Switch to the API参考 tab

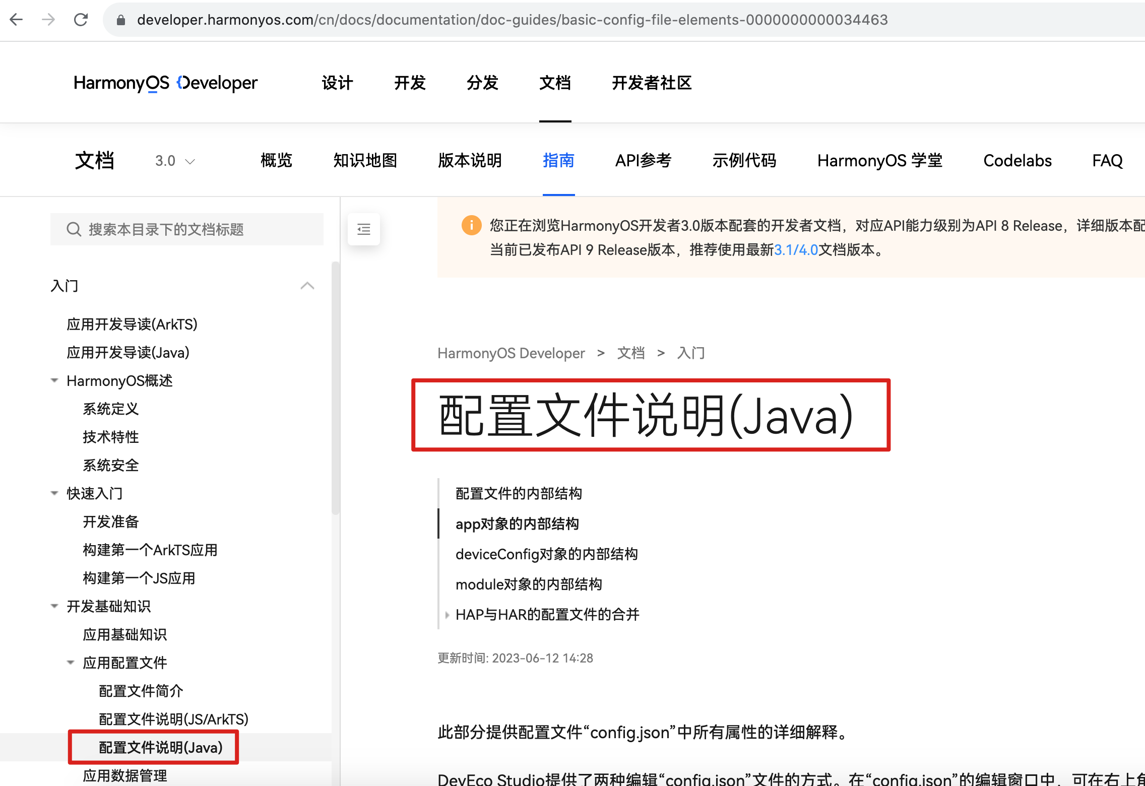pyautogui.click(x=643, y=161)
